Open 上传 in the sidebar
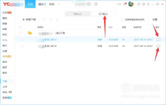166x105 pixels. click(5, 87)
